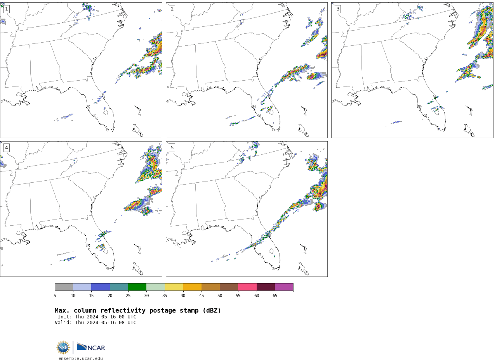Open ensemble member 1 reflectivity map
This screenshot has width=497, height=363.
coord(81,70)
